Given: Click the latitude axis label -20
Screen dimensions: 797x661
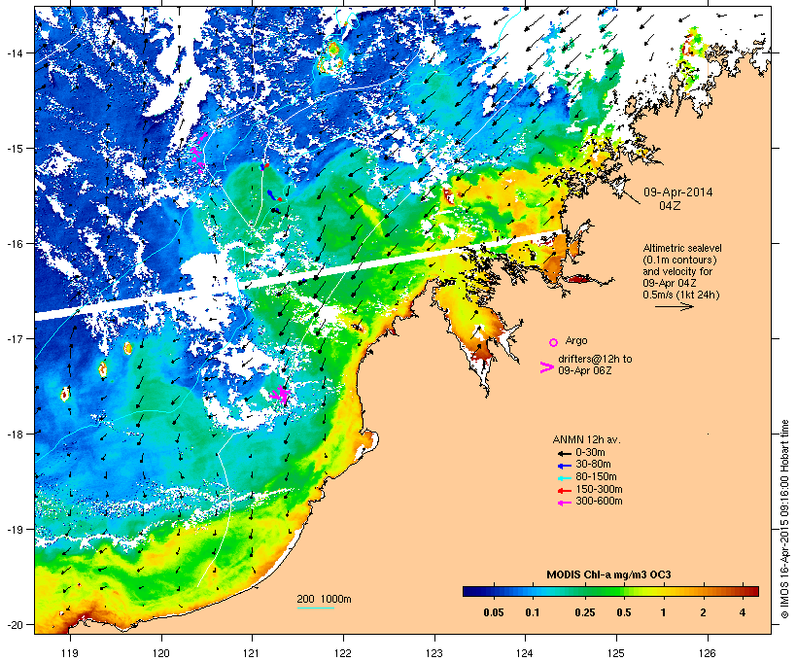Looking at the screenshot, I should (x=15, y=624).
